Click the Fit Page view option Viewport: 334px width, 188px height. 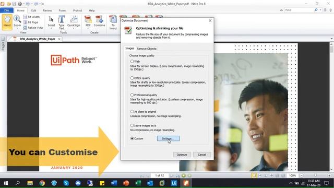point(30,22)
